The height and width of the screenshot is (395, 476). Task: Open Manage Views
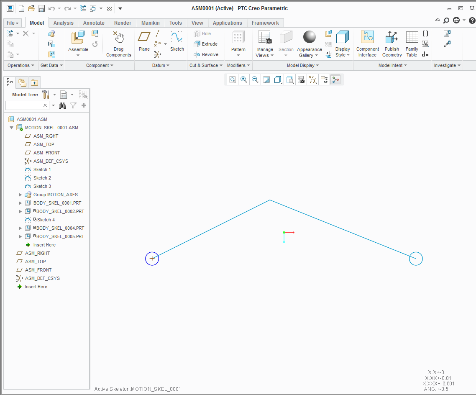265,44
